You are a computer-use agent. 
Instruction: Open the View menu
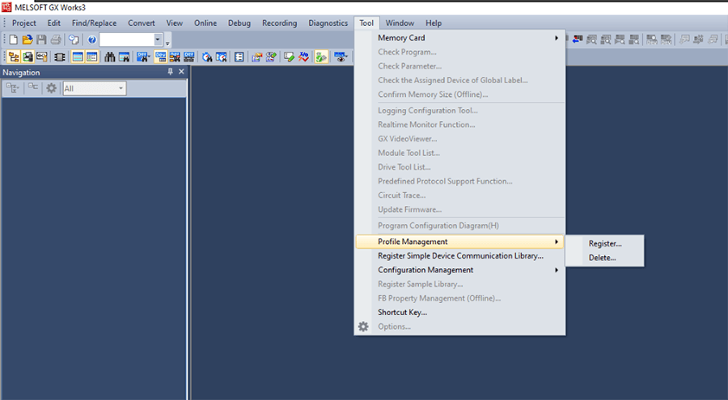175,23
